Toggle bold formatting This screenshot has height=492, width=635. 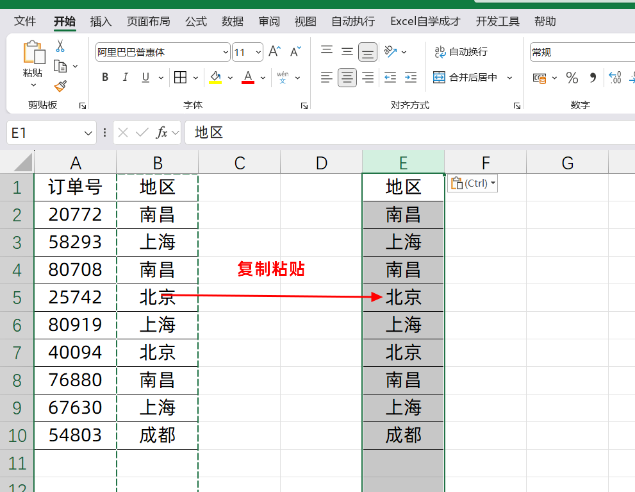(105, 77)
